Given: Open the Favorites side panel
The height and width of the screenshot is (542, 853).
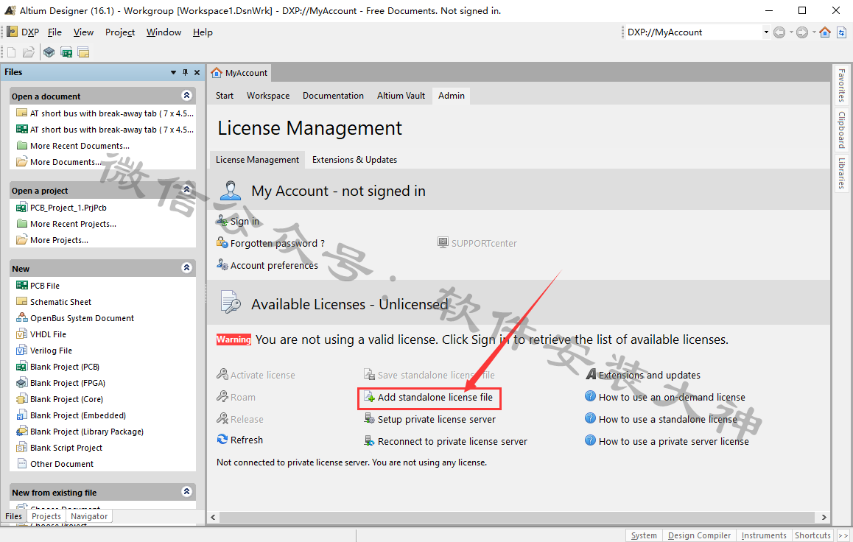Looking at the screenshot, I should click(841, 85).
